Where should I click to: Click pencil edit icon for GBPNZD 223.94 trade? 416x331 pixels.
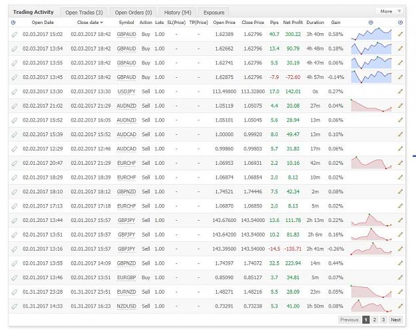pyautogui.click(x=400, y=263)
